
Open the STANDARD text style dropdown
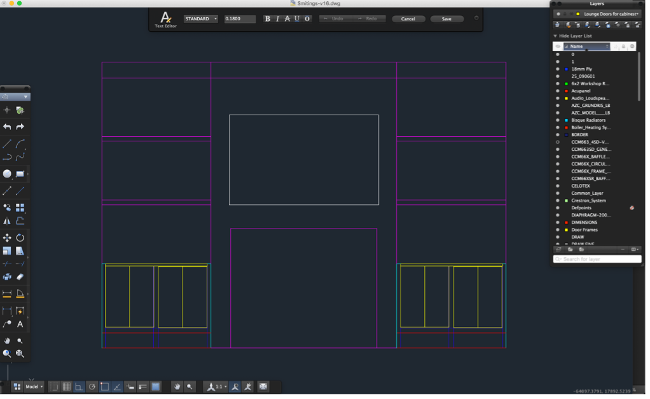[x=200, y=18]
